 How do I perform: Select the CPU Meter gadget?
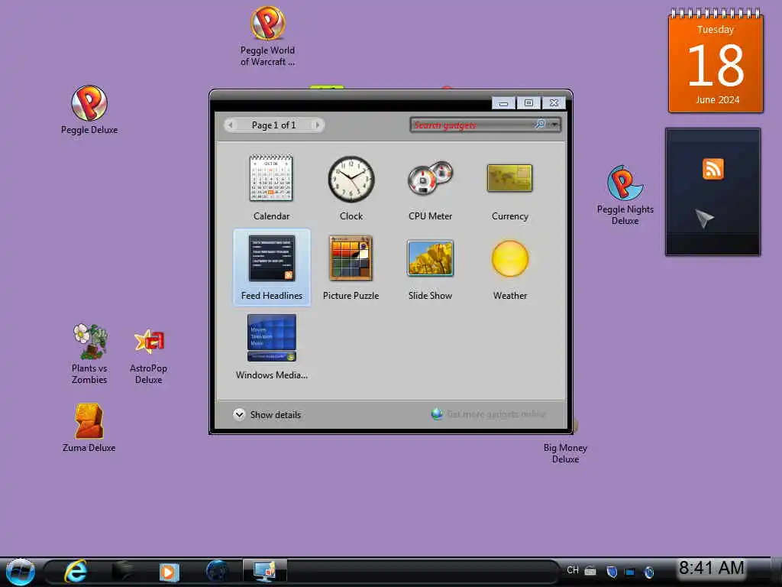pos(430,188)
